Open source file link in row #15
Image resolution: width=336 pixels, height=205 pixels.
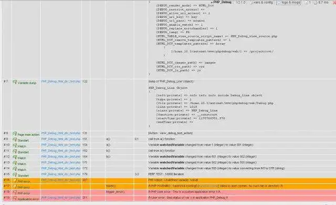pyautogui.click(x=61, y=174)
